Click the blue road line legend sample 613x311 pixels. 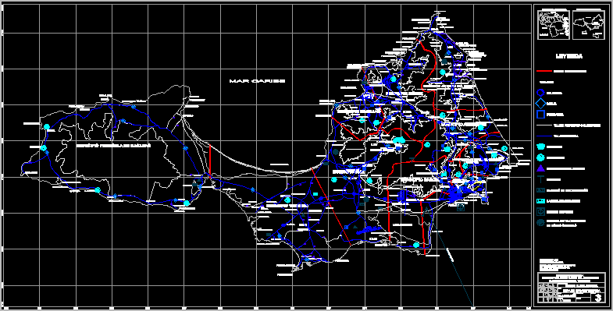pos(544,136)
